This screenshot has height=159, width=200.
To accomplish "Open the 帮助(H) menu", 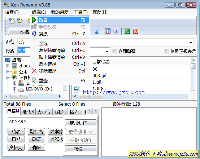I will point(100,12).
